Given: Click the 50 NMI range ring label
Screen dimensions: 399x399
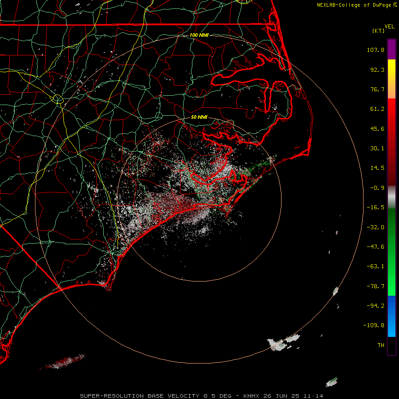Looking at the screenshot, I should click(x=199, y=117).
